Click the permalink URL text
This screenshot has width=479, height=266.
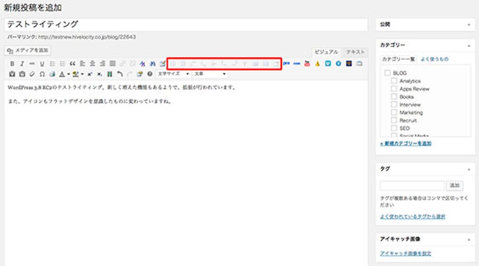(x=87, y=37)
